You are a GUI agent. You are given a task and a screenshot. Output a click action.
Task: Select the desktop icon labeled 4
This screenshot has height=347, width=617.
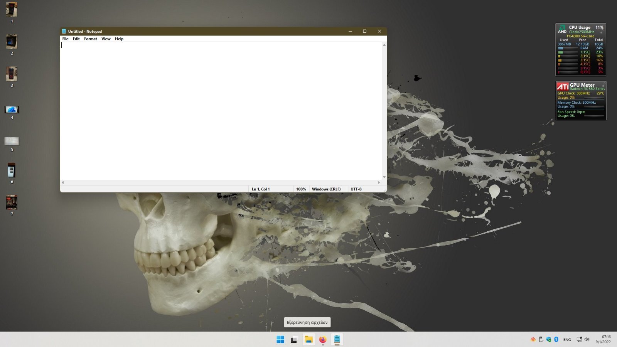pyautogui.click(x=12, y=110)
